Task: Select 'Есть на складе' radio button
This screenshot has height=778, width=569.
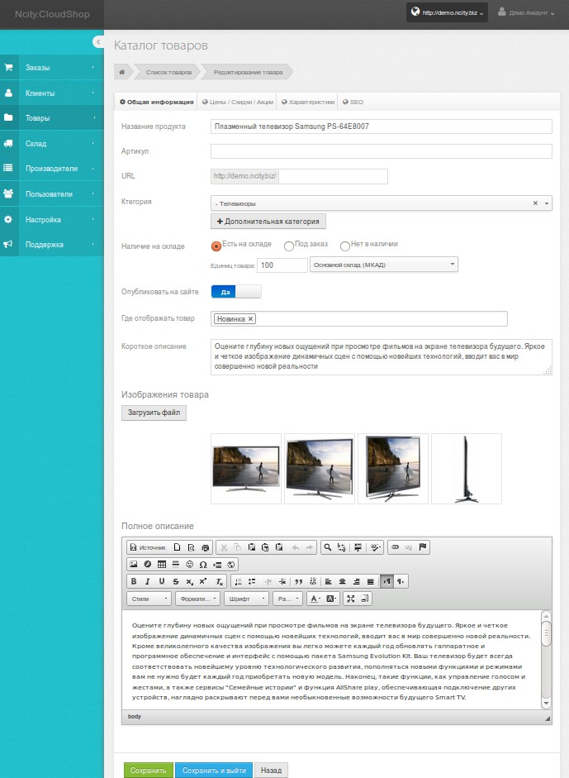Action: pyautogui.click(x=216, y=246)
